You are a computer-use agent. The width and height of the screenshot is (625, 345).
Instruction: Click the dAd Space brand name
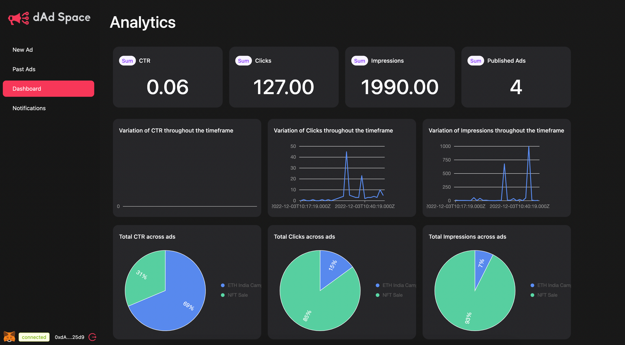[x=62, y=18]
